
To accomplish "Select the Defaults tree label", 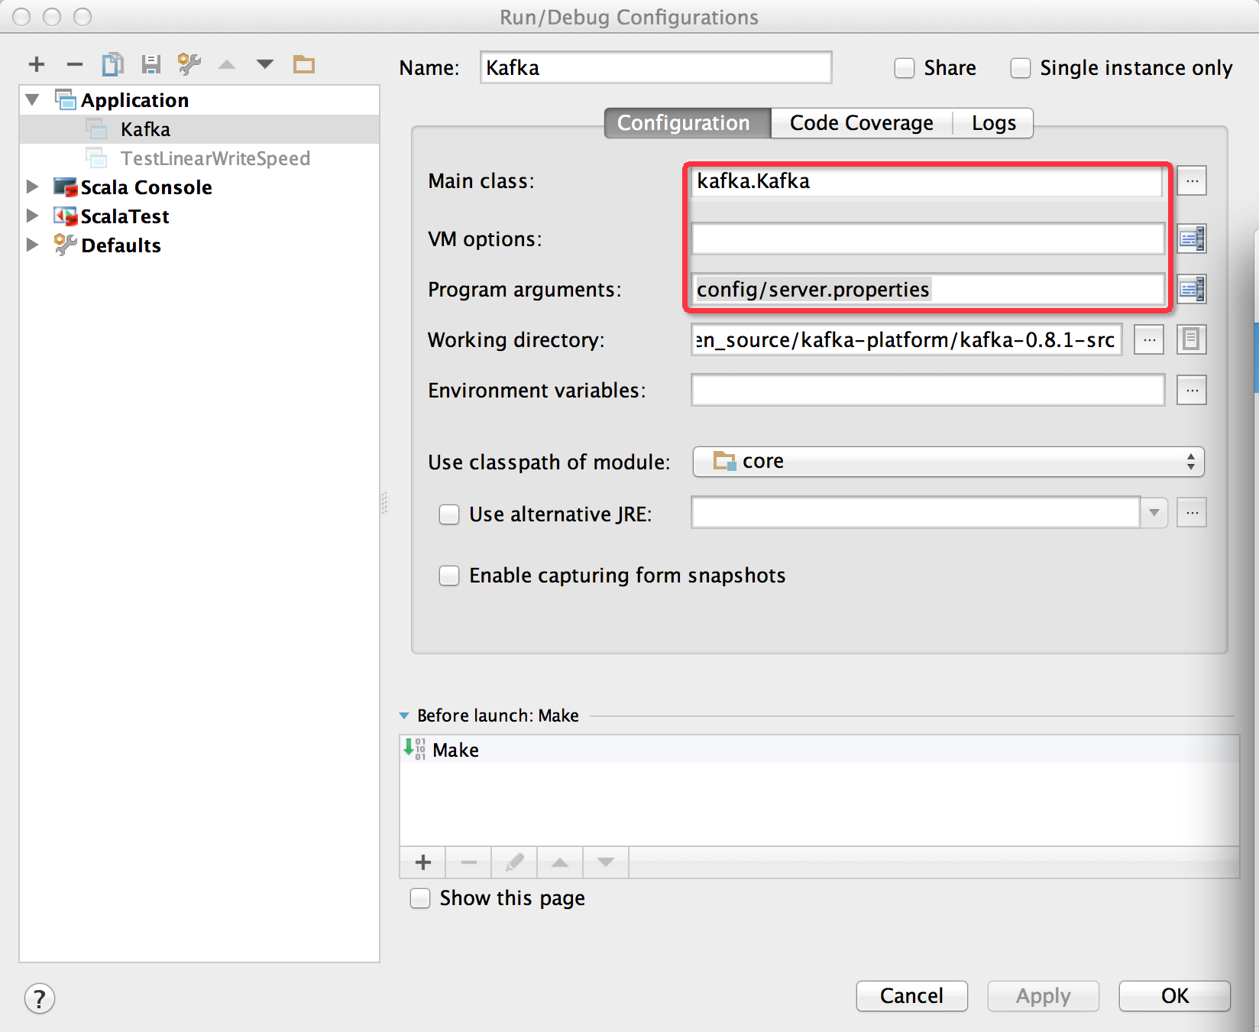I will 121,245.
